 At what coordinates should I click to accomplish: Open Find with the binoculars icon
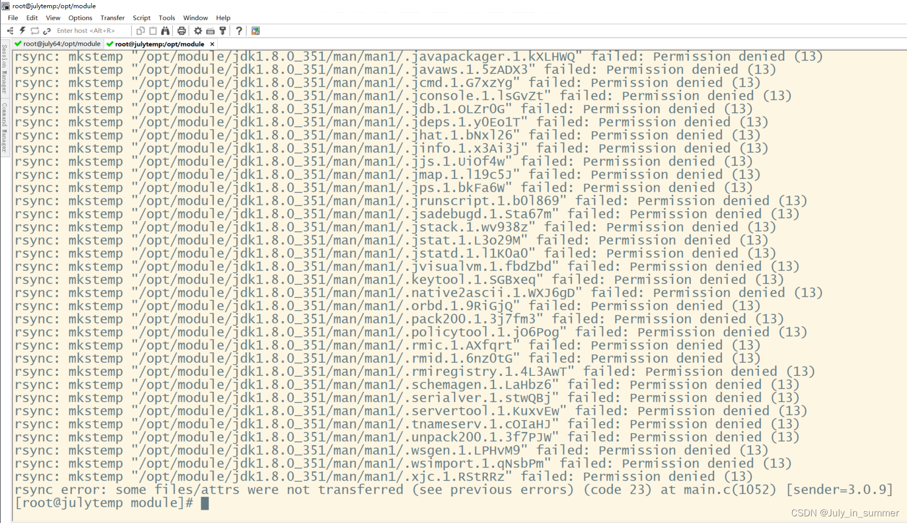click(x=165, y=31)
